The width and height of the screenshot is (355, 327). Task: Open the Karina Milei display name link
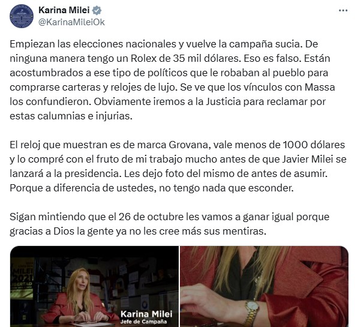coord(64,10)
